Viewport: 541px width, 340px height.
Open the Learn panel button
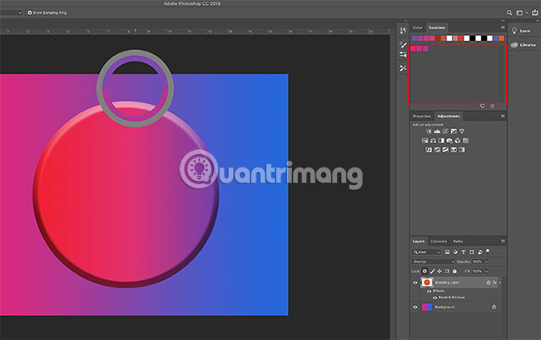coord(521,31)
